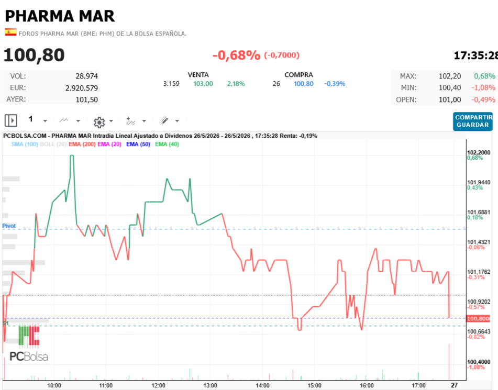498x390 pixels.
Task: Expand the drawing tools dropdown arrow
Action: [x=177, y=121]
